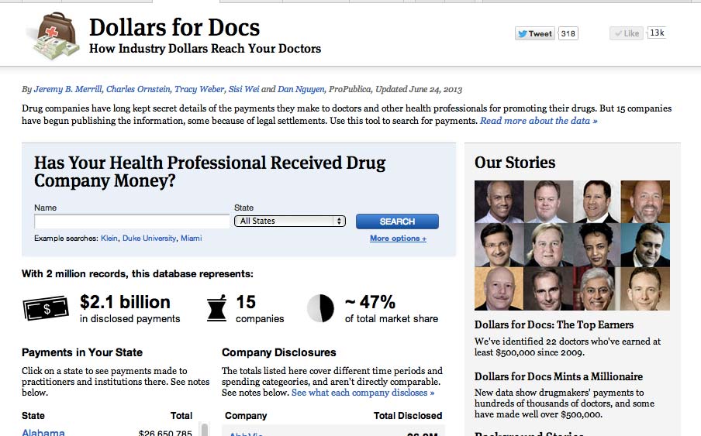Click the Our Stories doctors photo collage

(x=572, y=245)
